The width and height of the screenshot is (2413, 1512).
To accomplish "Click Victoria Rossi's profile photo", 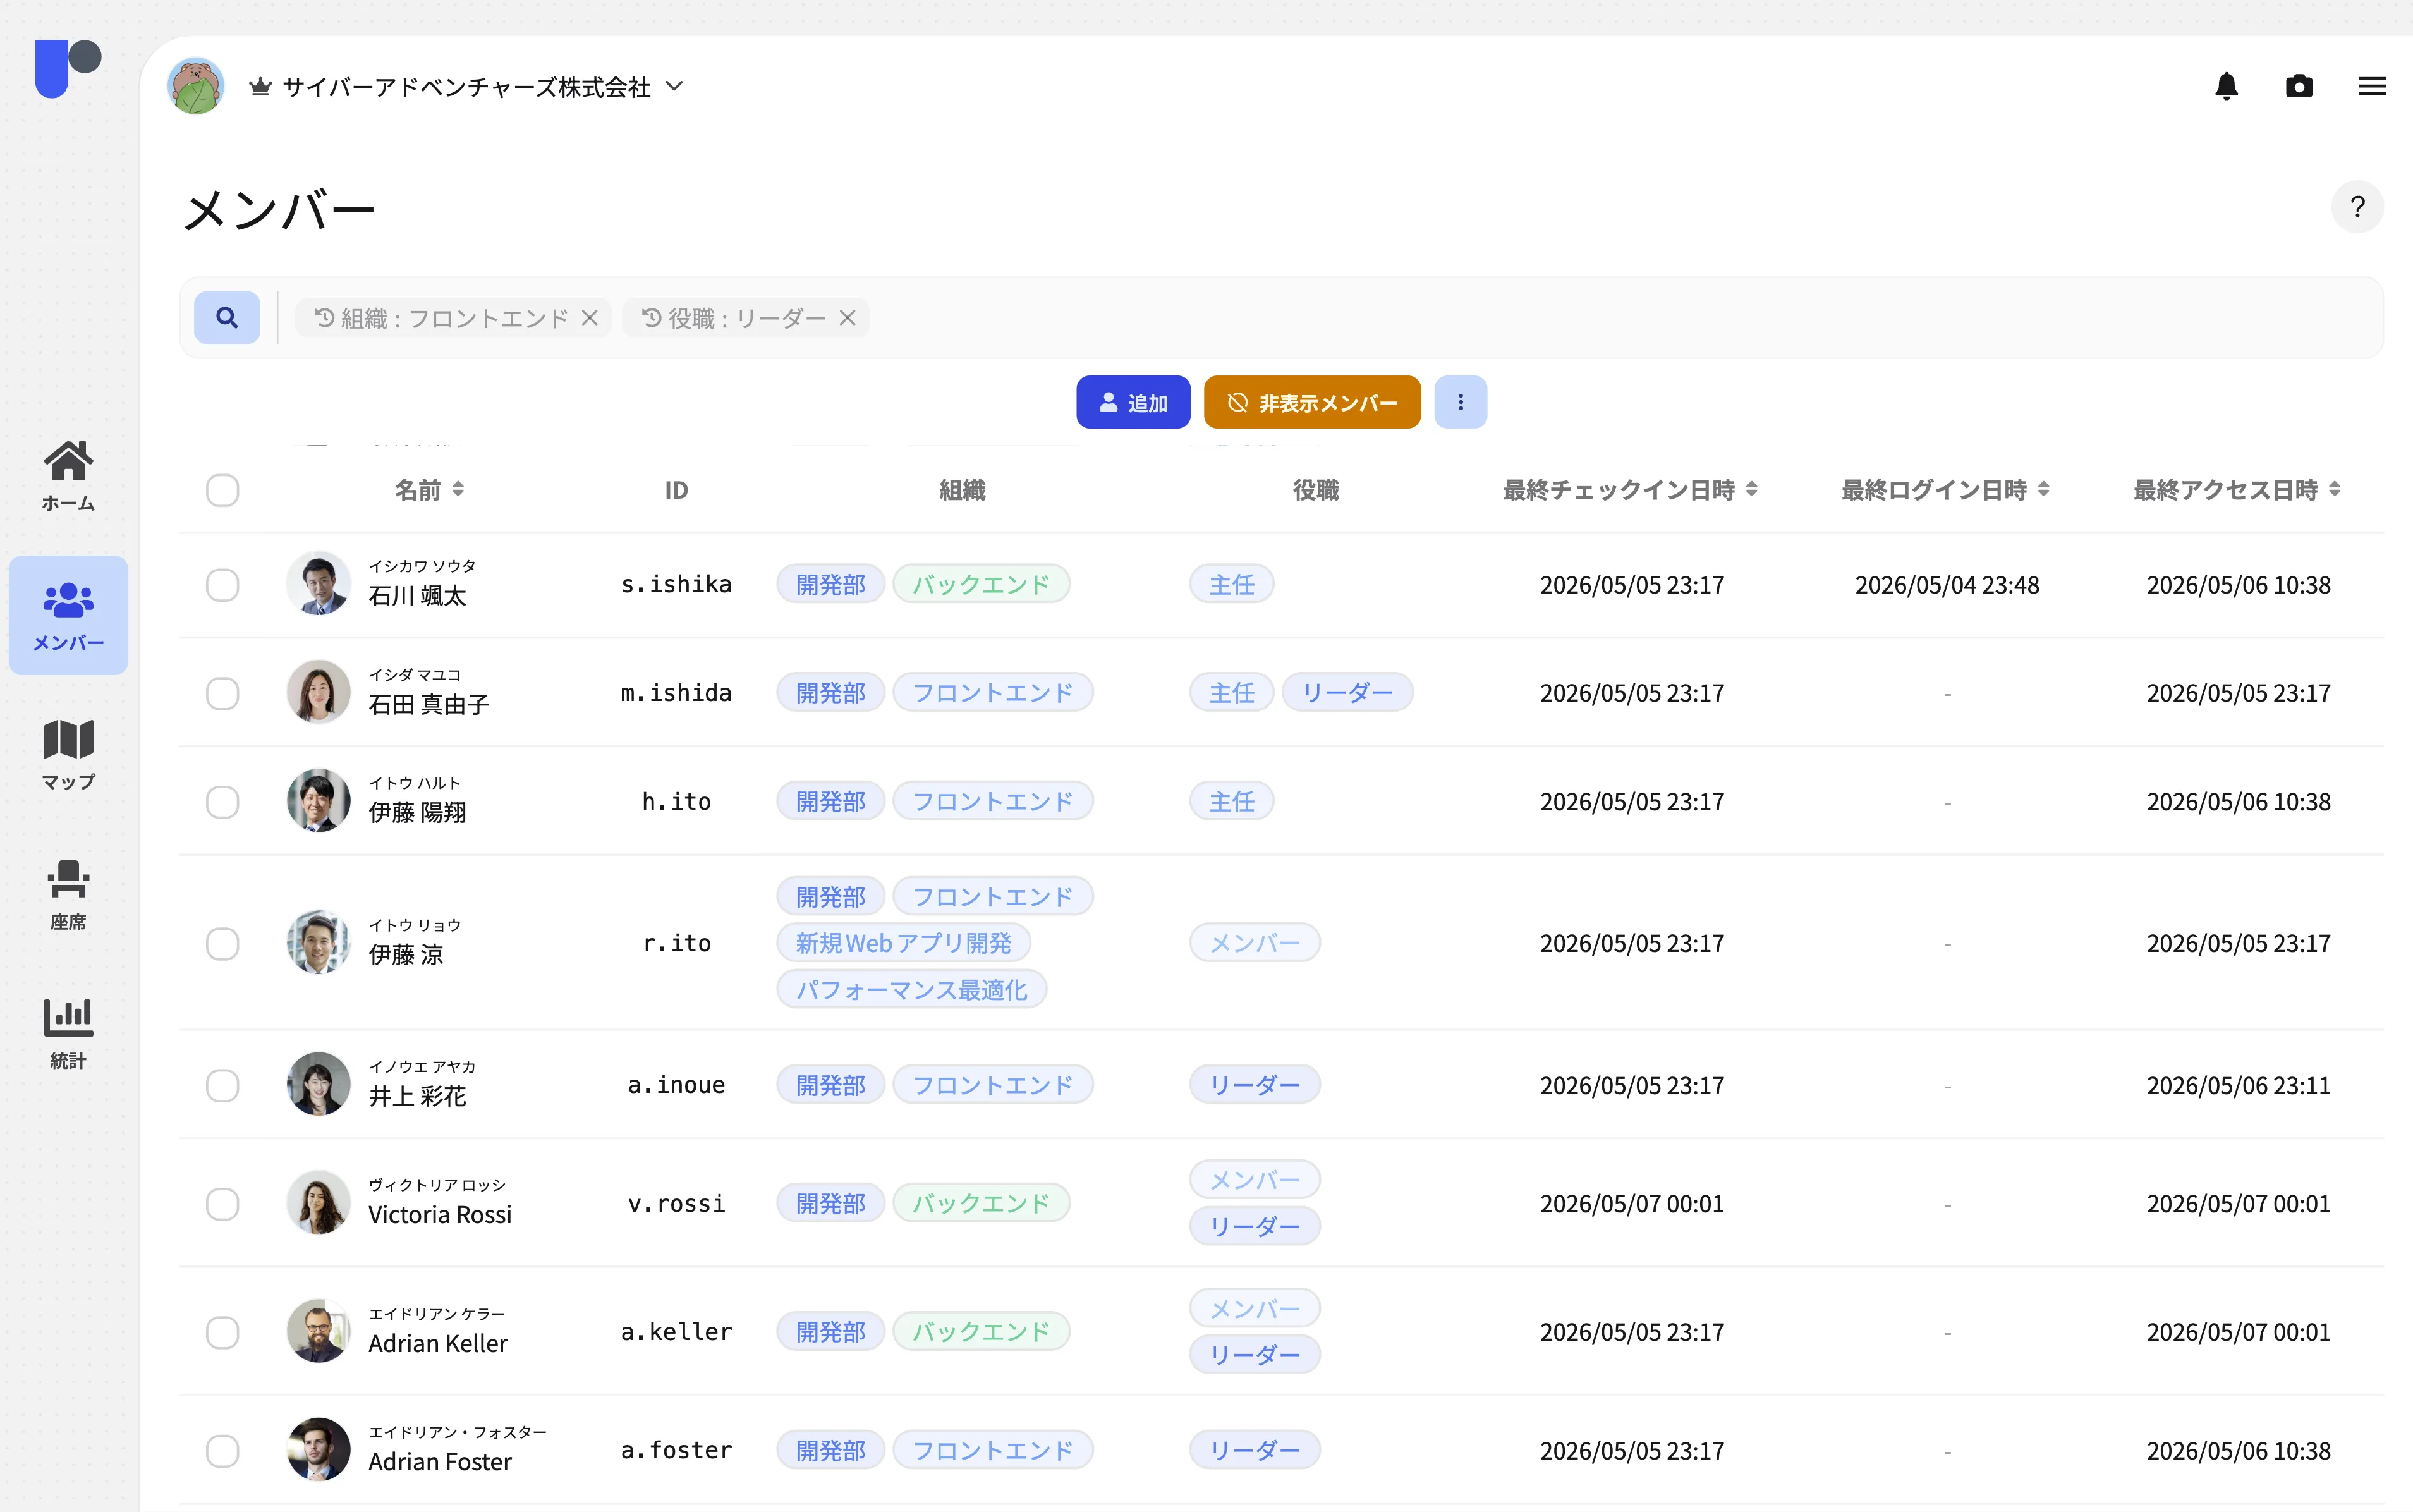I will (318, 1202).
